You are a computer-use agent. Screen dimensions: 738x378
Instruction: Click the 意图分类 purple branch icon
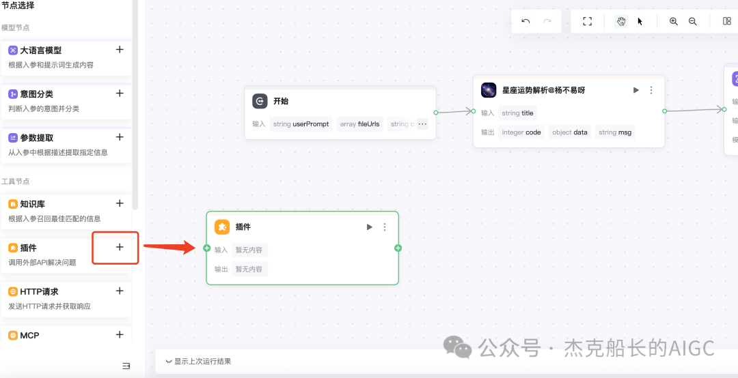(13, 94)
